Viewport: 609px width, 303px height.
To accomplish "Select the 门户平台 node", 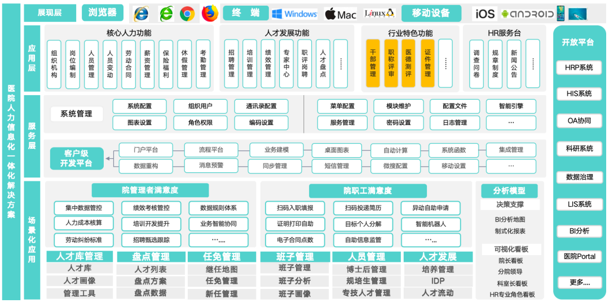I will pyautogui.click(x=145, y=150).
